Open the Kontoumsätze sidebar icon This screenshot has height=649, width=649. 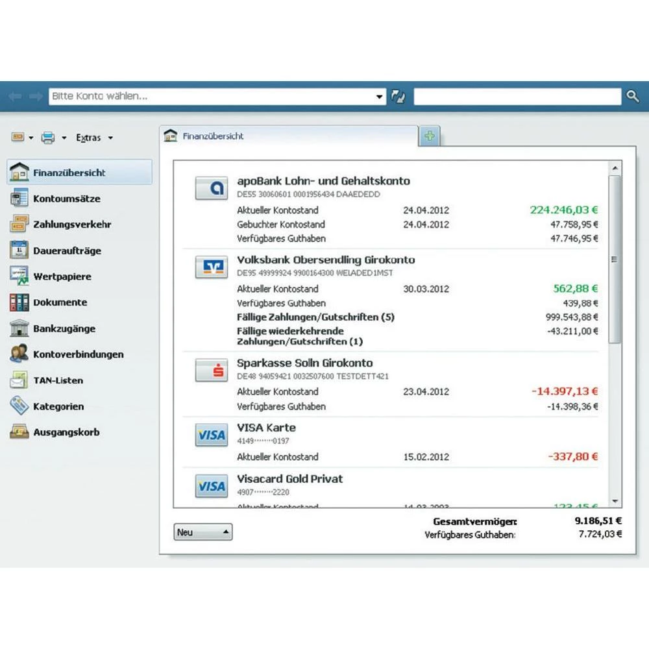coord(19,199)
